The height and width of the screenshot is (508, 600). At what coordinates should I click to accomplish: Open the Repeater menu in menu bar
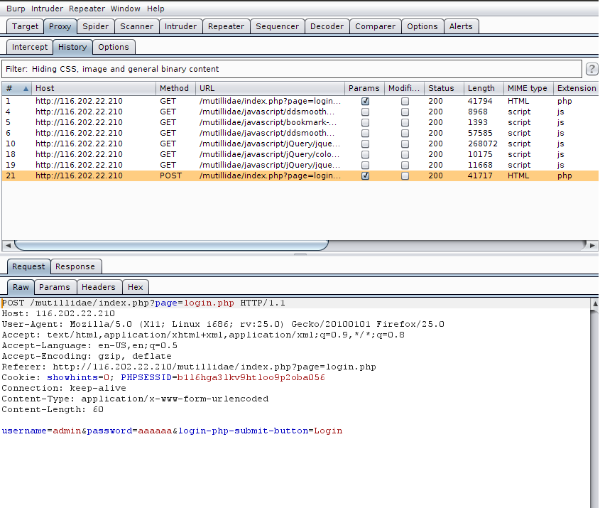pyautogui.click(x=87, y=9)
